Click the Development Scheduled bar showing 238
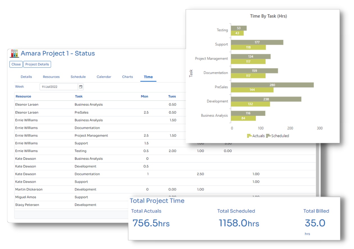This screenshot has width=354, height=249. (266, 99)
